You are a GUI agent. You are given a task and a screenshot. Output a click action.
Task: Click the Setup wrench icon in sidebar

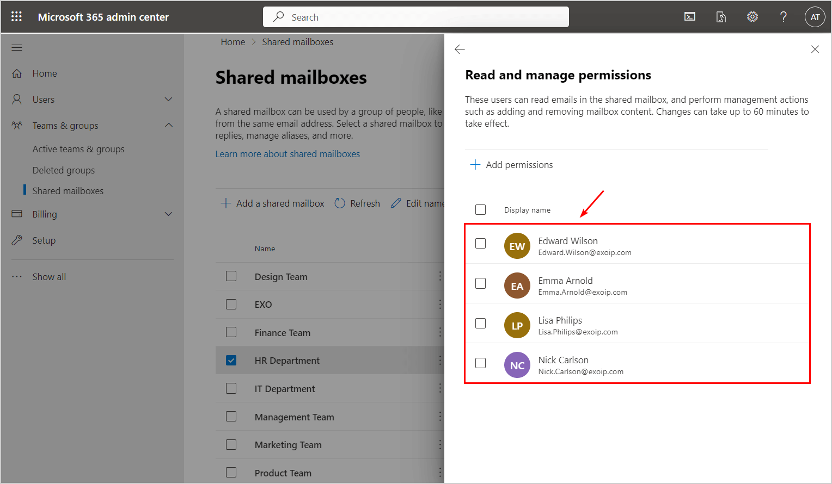(x=17, y=240)
